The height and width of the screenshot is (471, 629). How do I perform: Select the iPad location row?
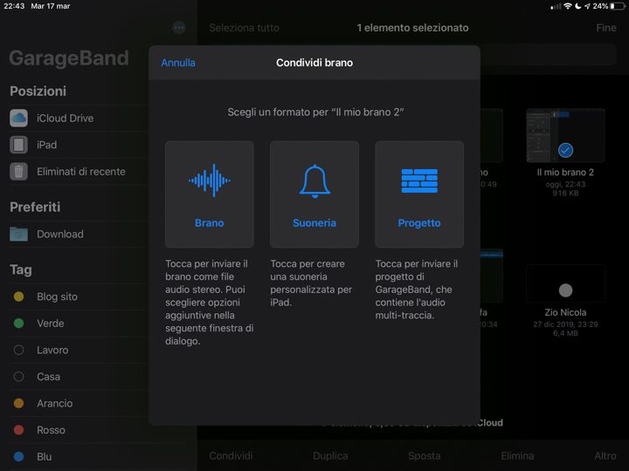coord(79,145)
